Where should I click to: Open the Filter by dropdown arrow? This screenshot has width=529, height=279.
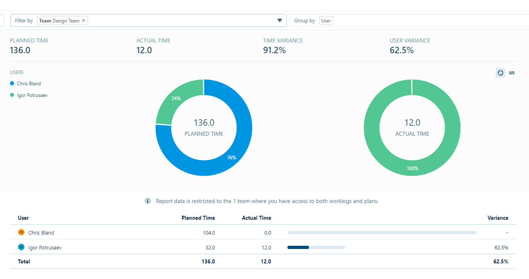pyautogui.click(x=280, y=20)
